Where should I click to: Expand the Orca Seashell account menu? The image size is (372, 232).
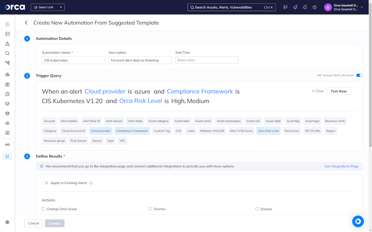click(x=362, y=7)
